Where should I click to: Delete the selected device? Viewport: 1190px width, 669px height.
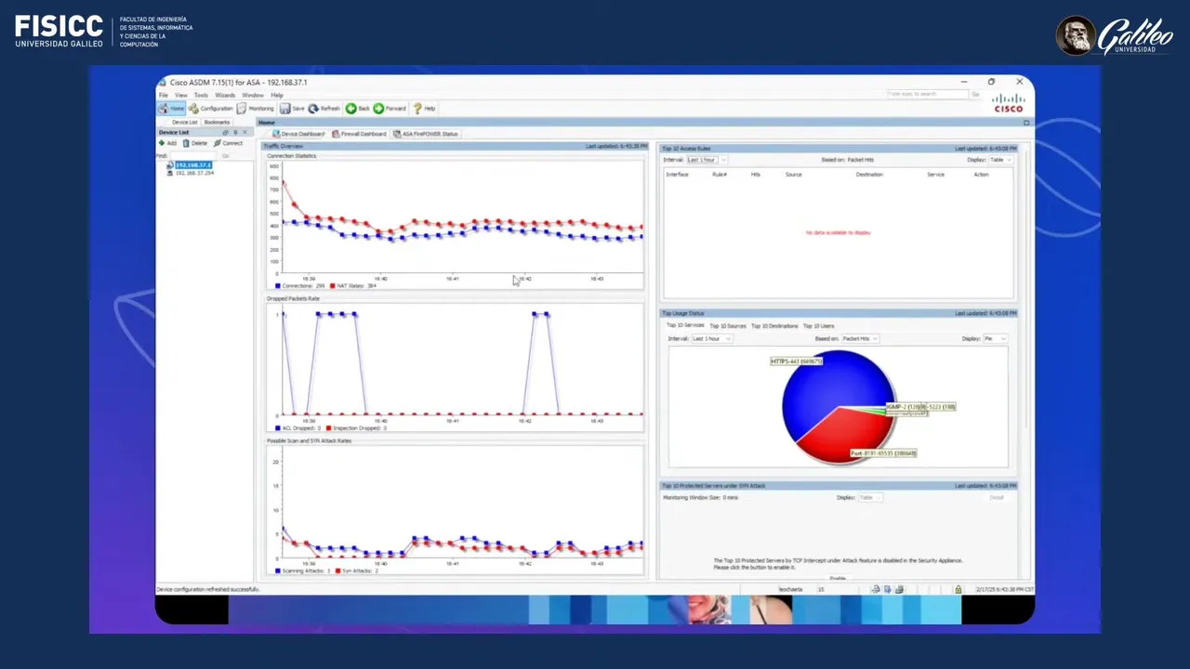click(x=195, y=143)
